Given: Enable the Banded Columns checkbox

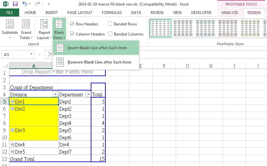Looking at the screenshot, I should [x=110, y=34].
